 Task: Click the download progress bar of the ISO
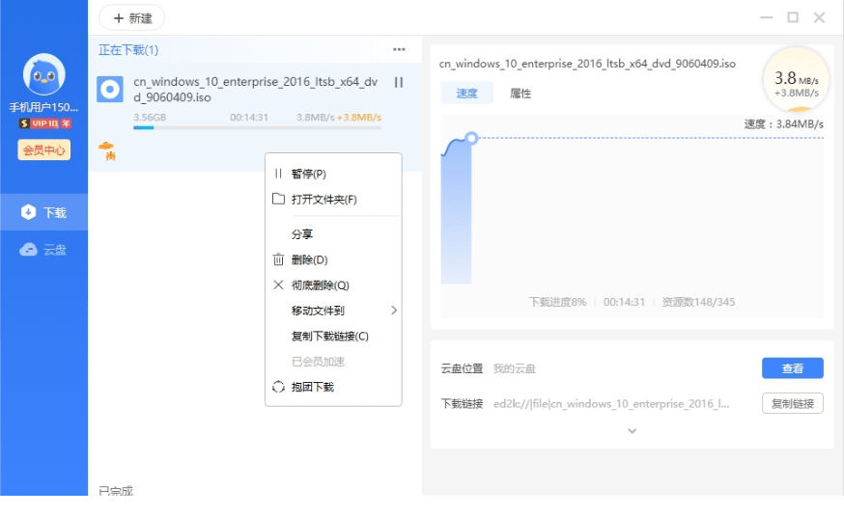point(257,128)
